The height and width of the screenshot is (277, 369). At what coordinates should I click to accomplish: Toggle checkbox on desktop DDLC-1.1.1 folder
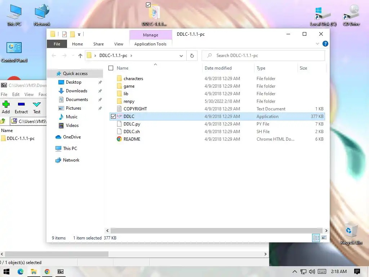(x=148, y=5)
